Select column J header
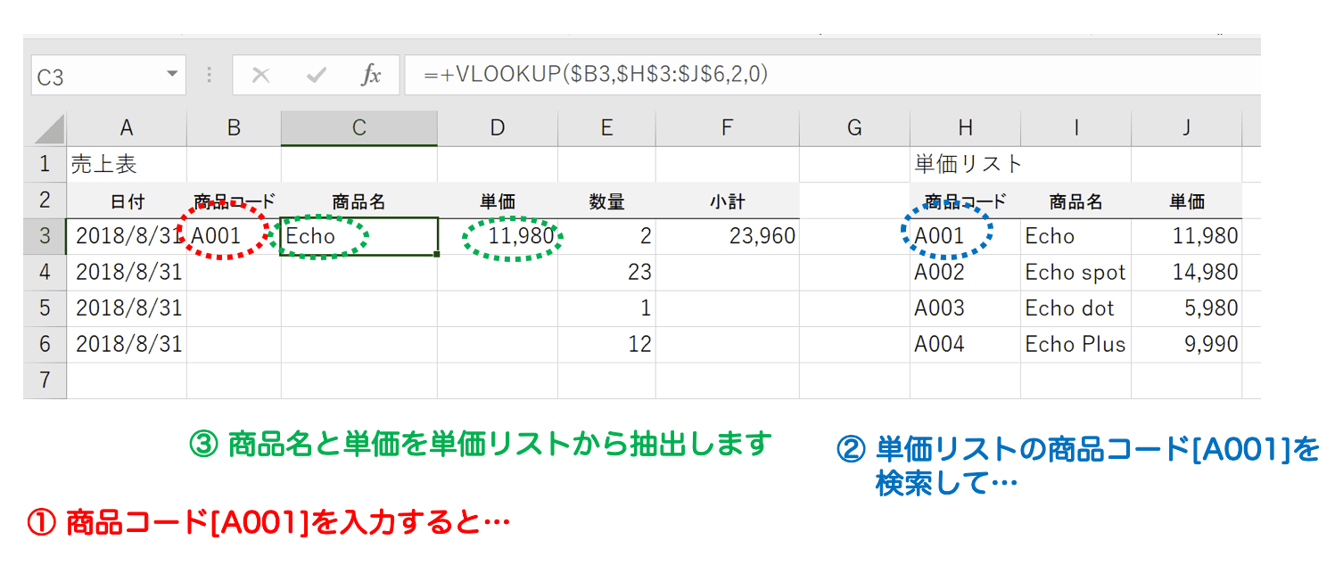 [x=1187, y=128]
